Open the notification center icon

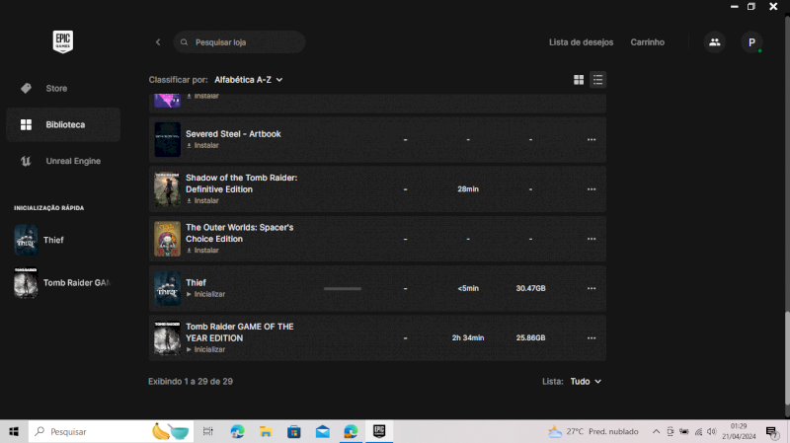point(772,431)
